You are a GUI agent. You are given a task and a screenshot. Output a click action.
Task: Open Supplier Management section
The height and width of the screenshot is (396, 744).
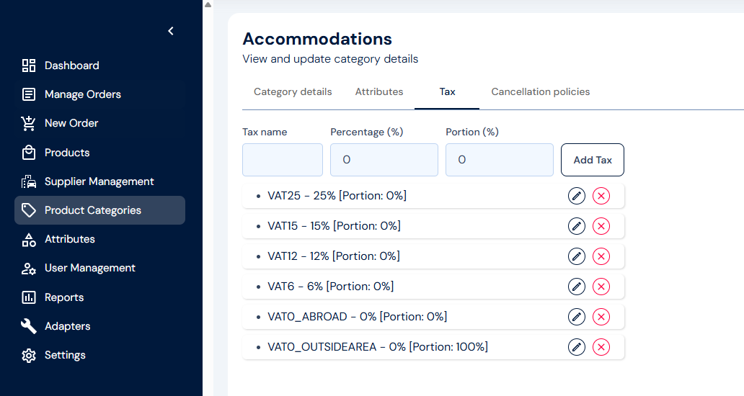click(99, 181)
